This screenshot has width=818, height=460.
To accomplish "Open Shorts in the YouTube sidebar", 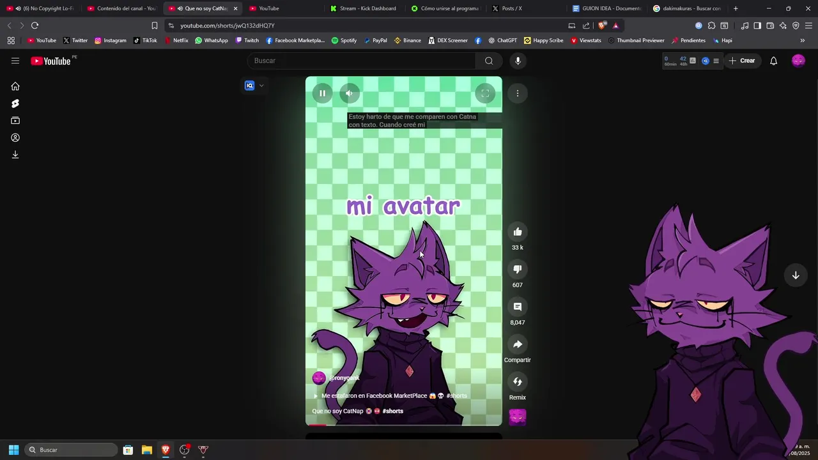I will (x=15, y=103).
